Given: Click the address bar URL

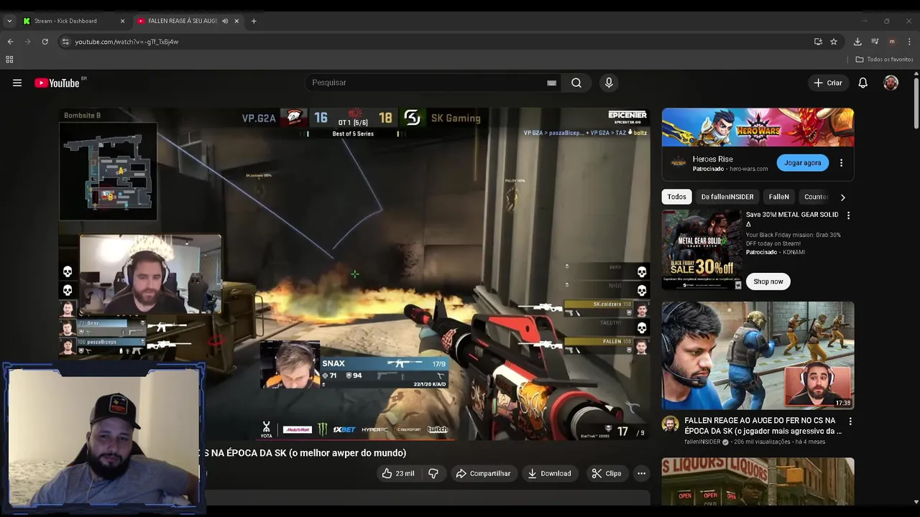Looking at the screenshot, I should click(x=126, y=42).
